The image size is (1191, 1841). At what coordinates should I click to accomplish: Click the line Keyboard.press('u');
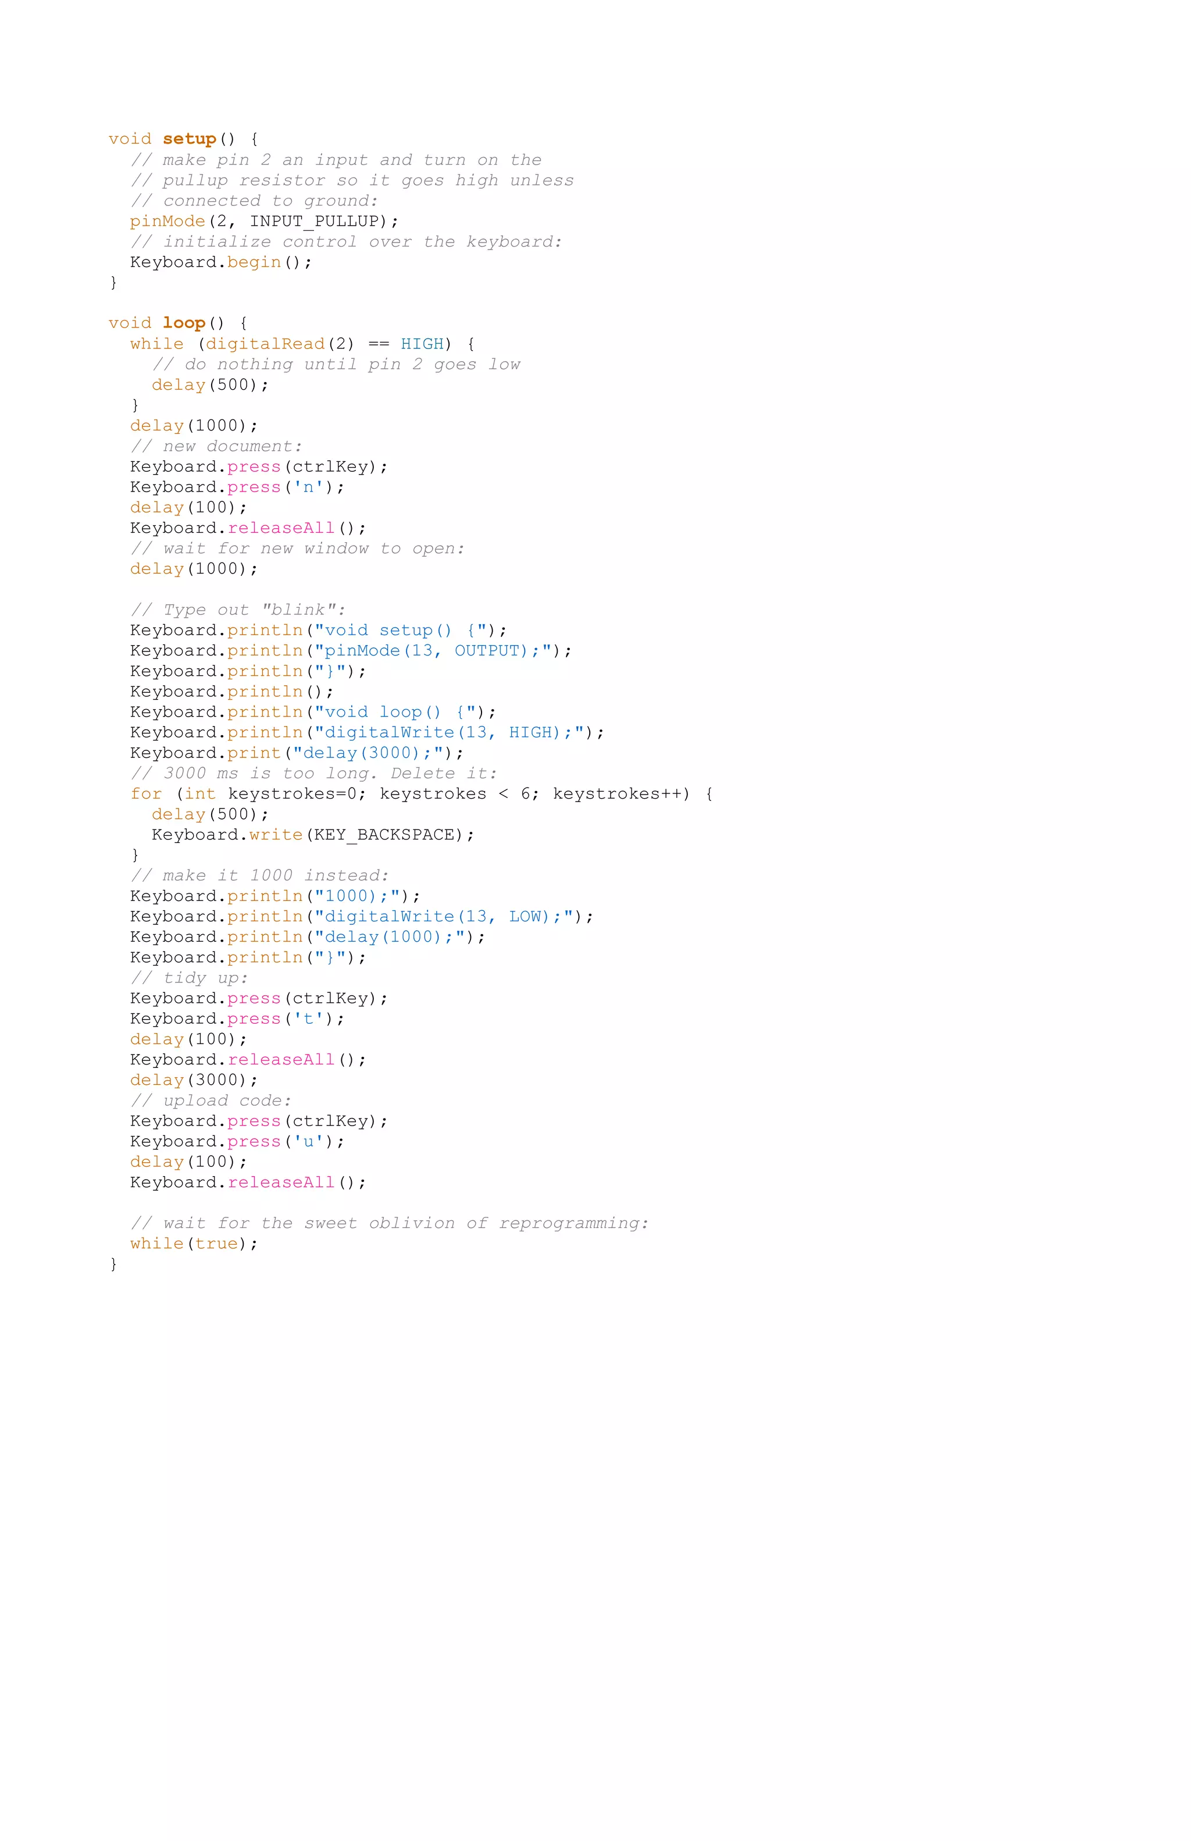click(237, 1142)
